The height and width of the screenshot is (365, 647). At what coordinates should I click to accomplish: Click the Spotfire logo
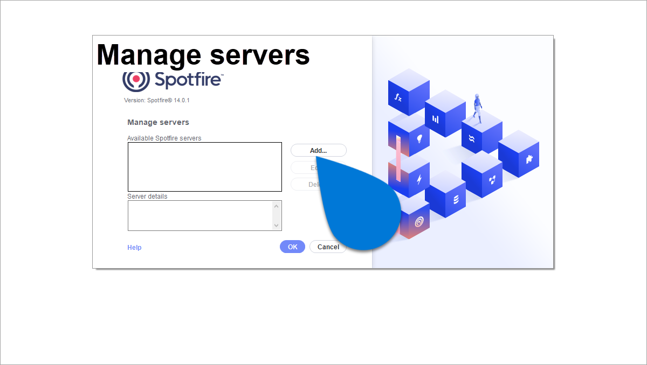(173, 80)
